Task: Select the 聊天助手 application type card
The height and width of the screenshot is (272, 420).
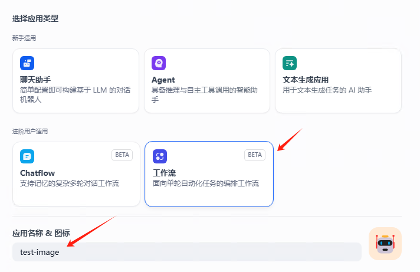Action: [76, 81]
